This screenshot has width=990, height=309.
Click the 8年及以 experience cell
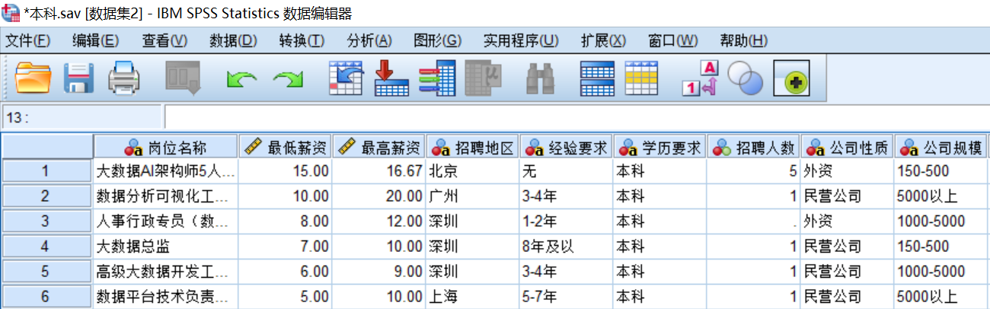[x=566, y=247]
